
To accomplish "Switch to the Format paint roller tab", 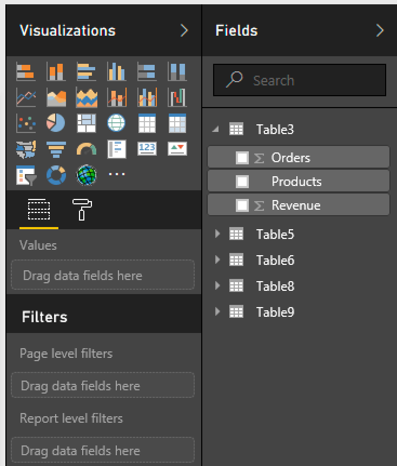I will click(82, 210).
